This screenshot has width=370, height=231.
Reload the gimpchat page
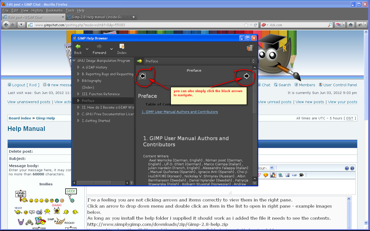pos(255,25)
